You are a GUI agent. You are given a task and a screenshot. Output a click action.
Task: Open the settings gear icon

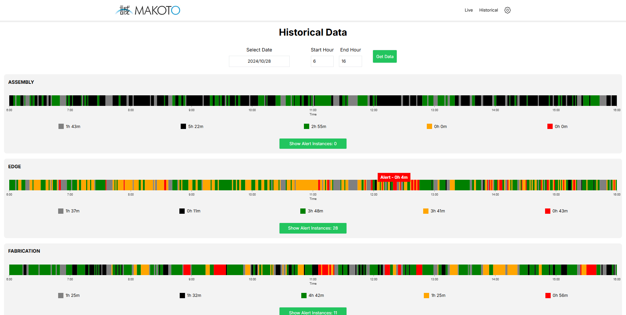507,10
